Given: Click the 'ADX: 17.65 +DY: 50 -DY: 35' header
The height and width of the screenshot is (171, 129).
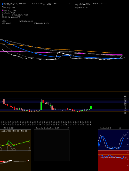Looking at the screenshot, I should click(14, 131).
